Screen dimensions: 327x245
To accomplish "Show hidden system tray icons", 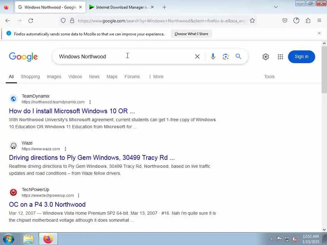I will point(271,239).
